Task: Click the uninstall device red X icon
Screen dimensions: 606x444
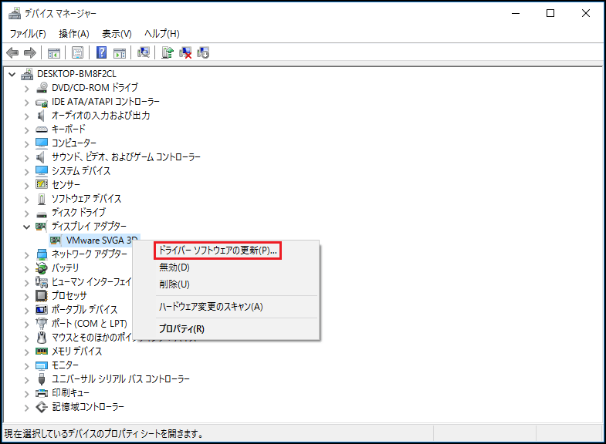Action: pos(185,52)
